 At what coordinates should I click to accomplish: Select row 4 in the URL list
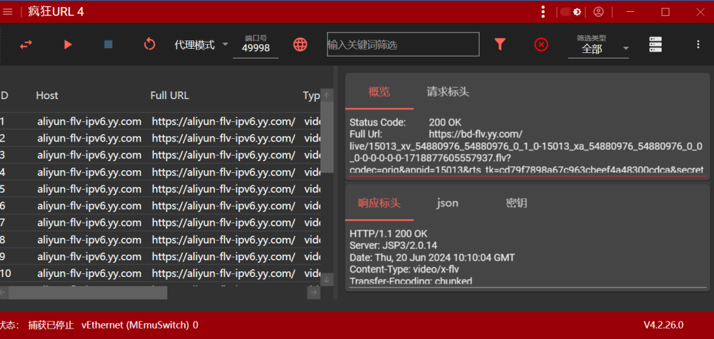(160, 172)
